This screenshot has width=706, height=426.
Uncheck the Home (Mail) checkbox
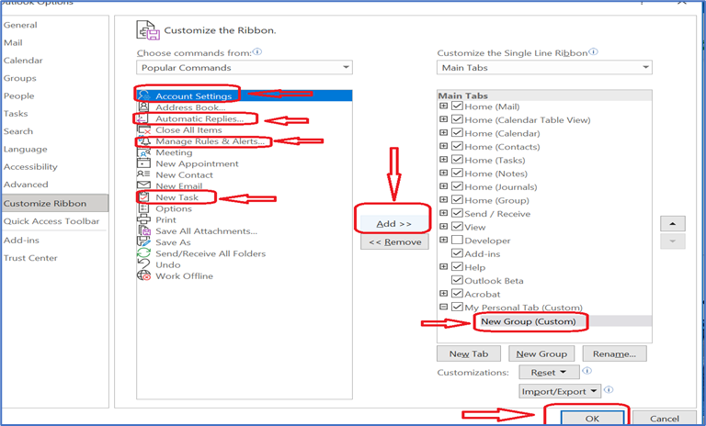coord(458,106)
